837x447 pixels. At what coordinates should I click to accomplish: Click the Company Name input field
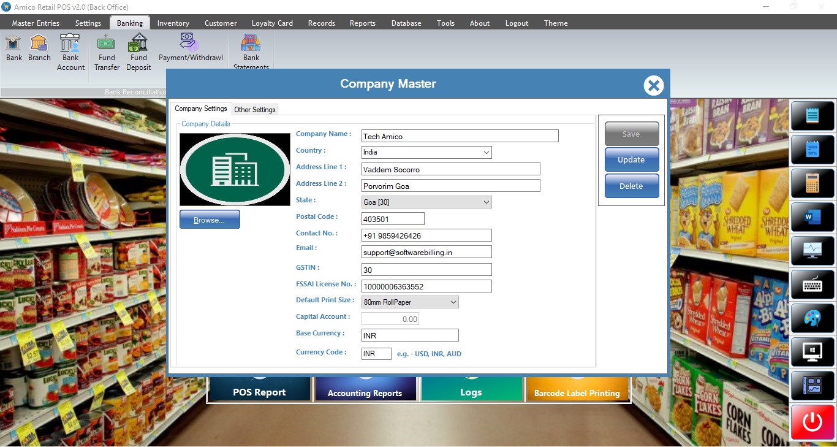(460, 136)
